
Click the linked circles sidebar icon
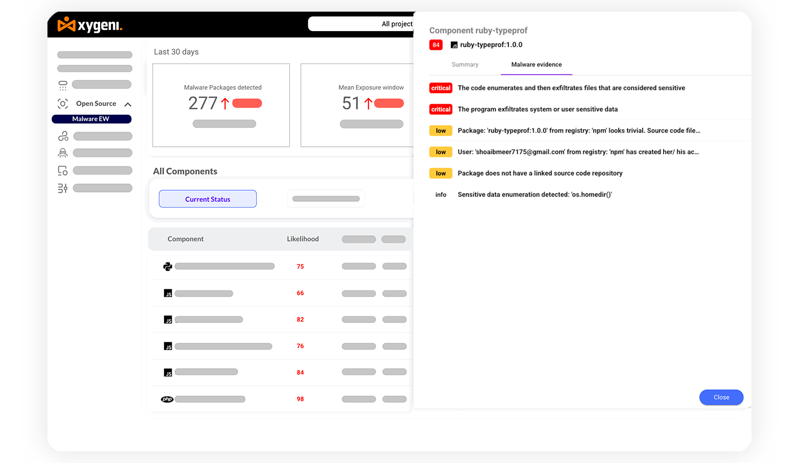[63, 136]
